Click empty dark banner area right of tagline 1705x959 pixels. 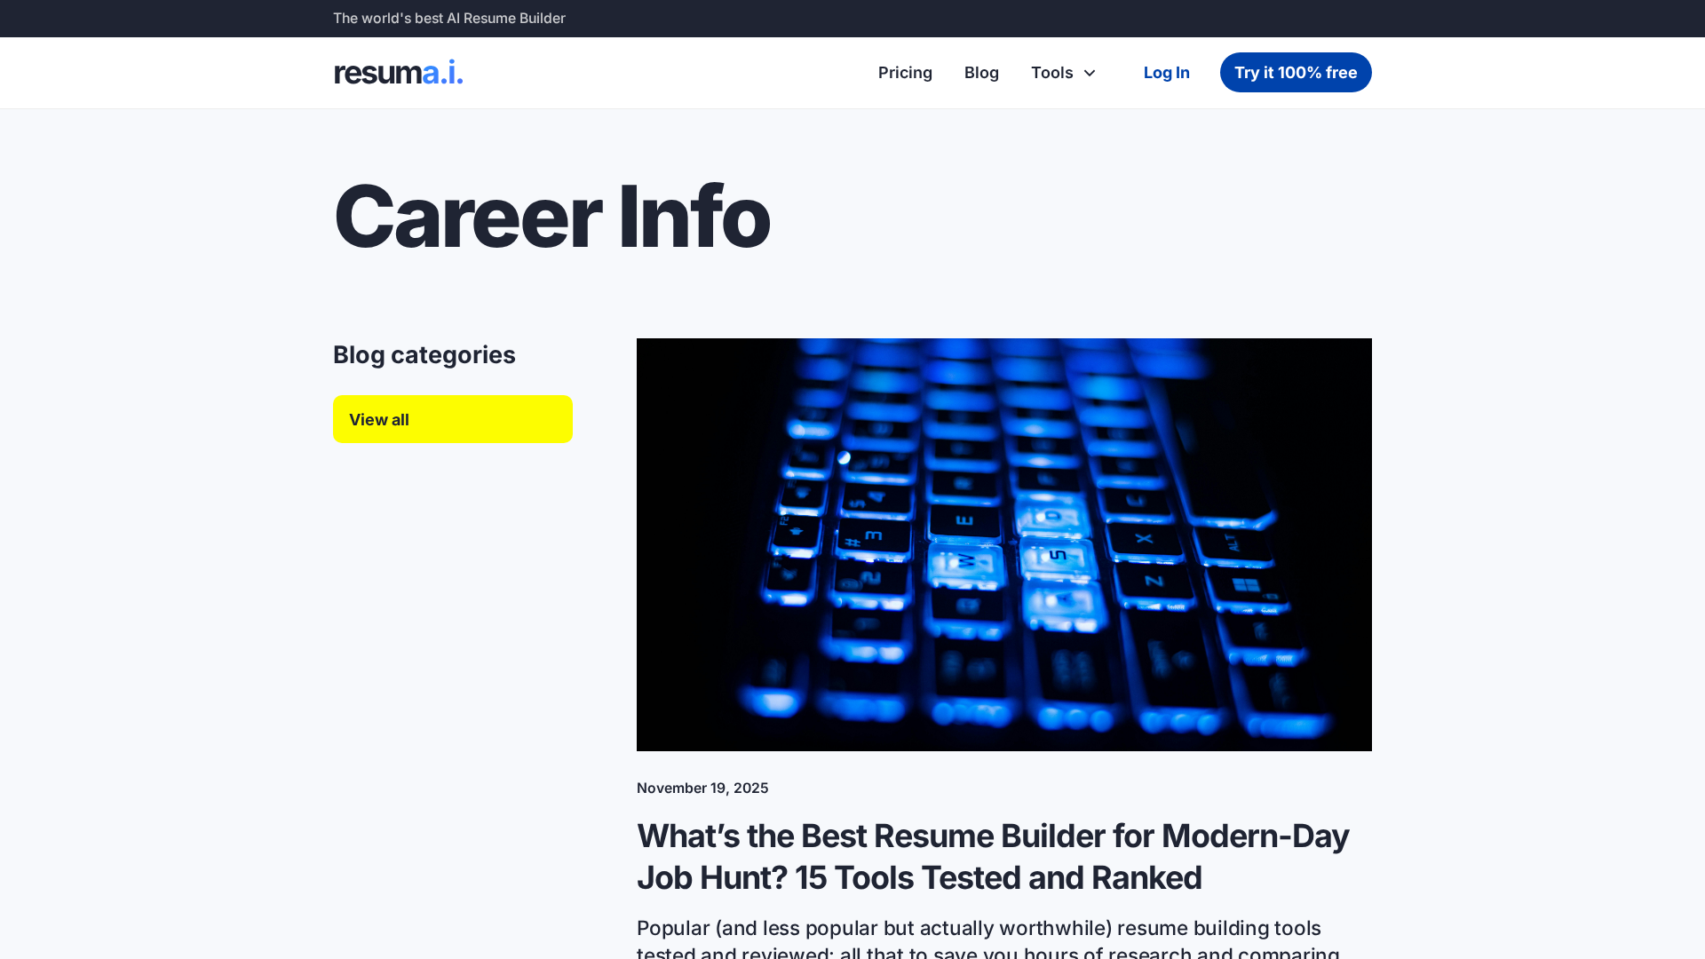tap(1066, 19)
